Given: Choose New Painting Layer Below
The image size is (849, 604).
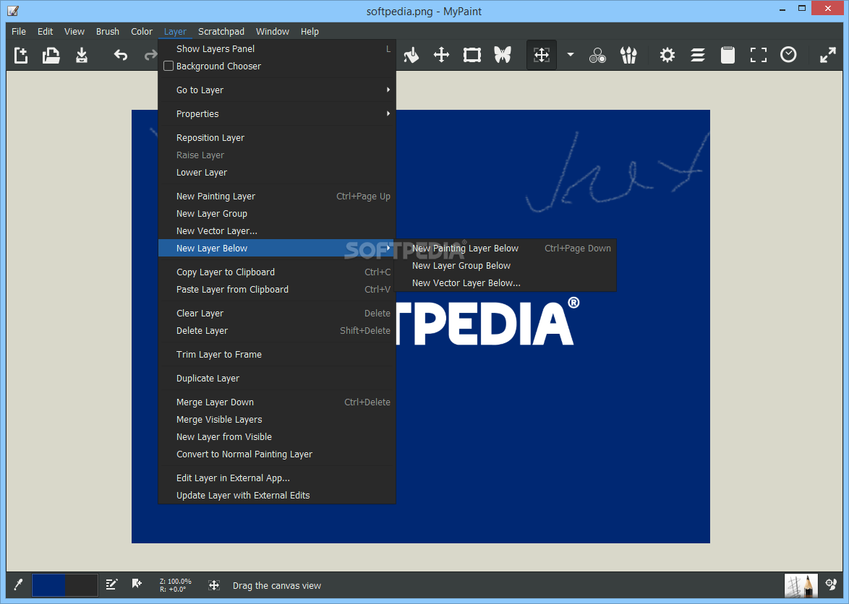Looking at the screenshot, I should 505,249.
